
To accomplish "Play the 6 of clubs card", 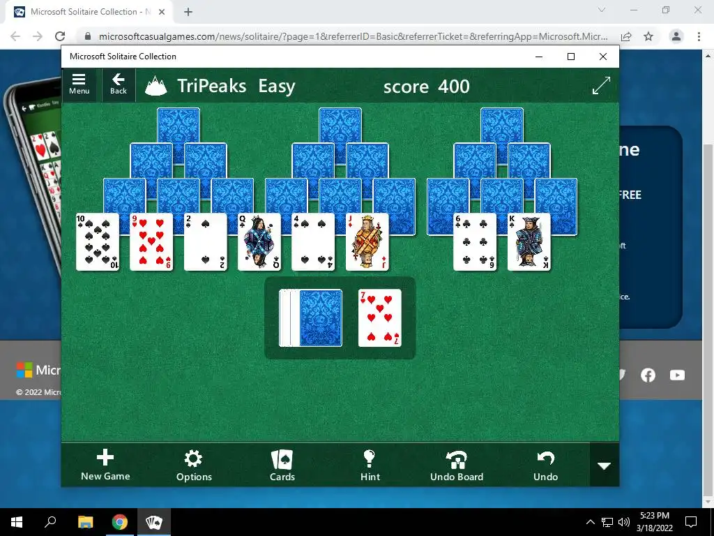I will (475, 242).
